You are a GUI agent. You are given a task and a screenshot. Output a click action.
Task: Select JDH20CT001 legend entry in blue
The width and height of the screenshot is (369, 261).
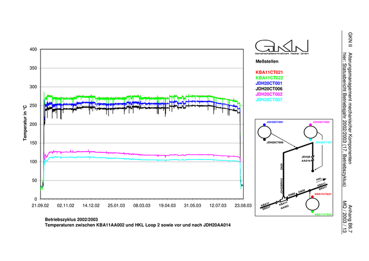(x=269, y=83)
